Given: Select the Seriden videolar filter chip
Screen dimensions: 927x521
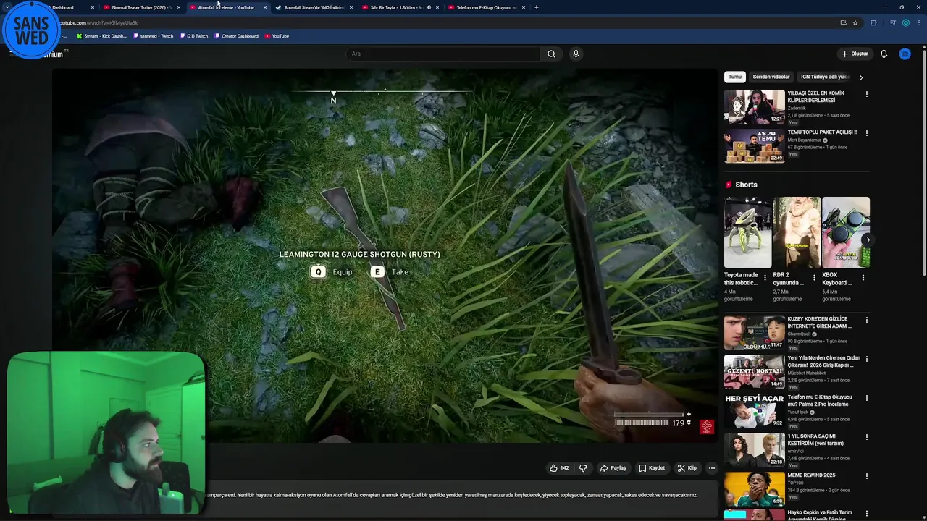Looking at the screenshot, I should pos(771,77).
